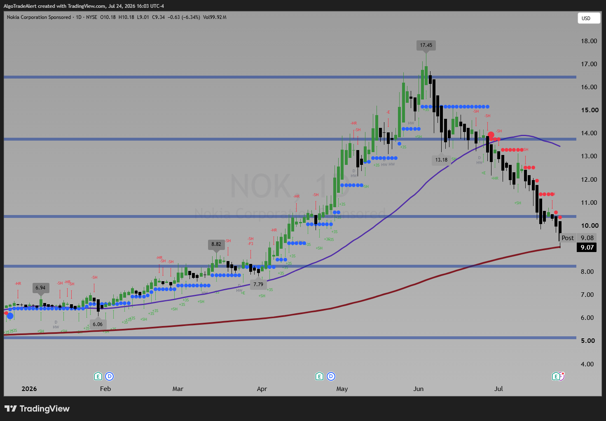The image size is (606, 421).
Task: Click the O10.18 open value
Action: [108, 17]
